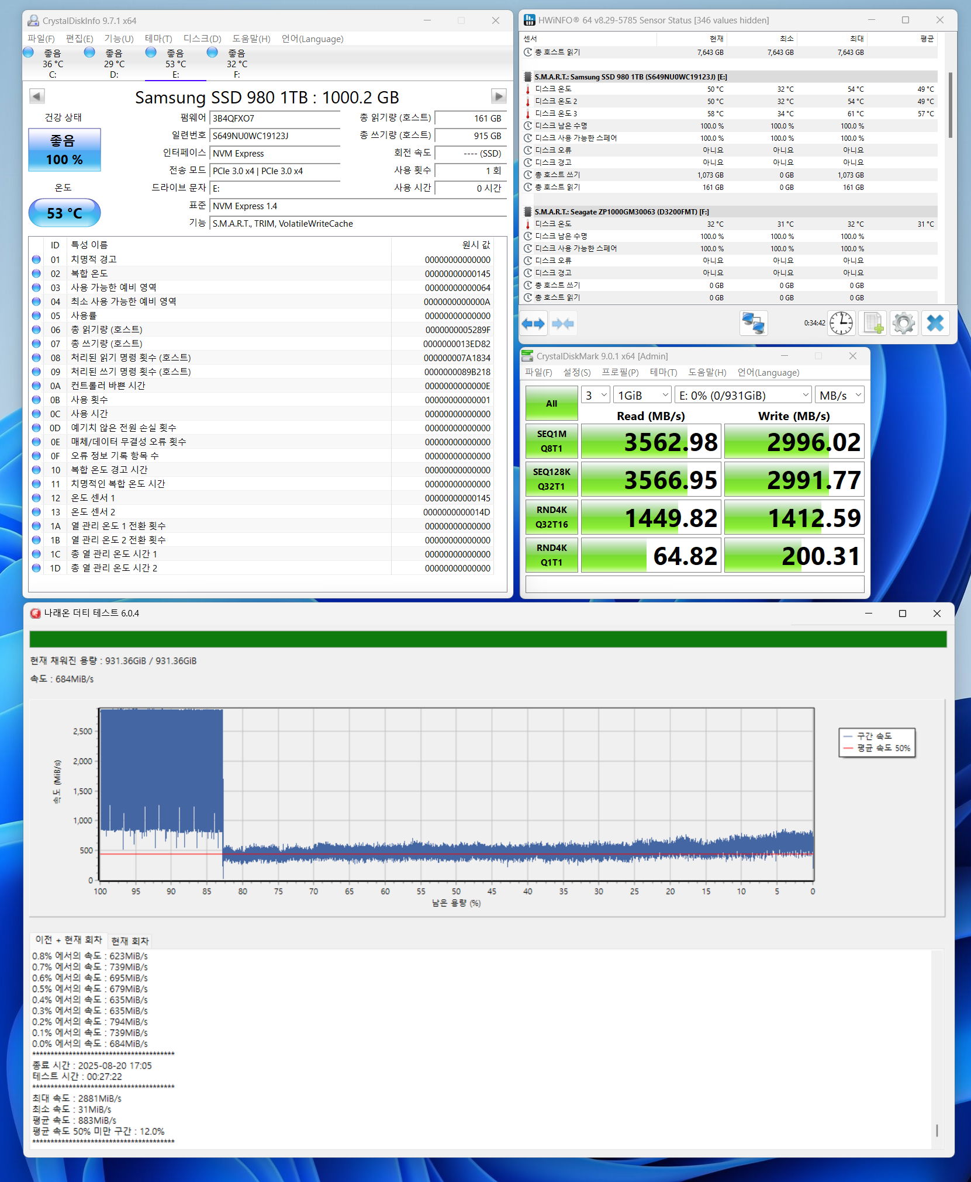Click the green fill progress bar
This screenshot has height=1182, width=971.
click(x=488, y=639)
